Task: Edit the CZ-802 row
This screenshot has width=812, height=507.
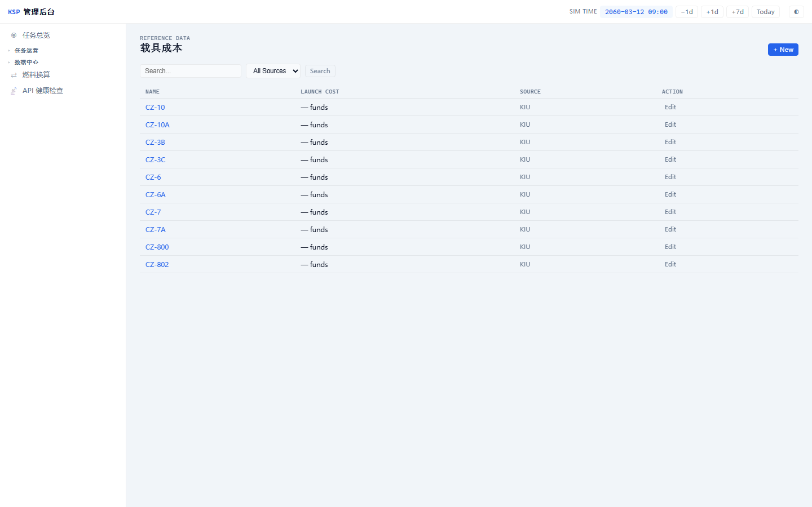Action: click(670, 264)
